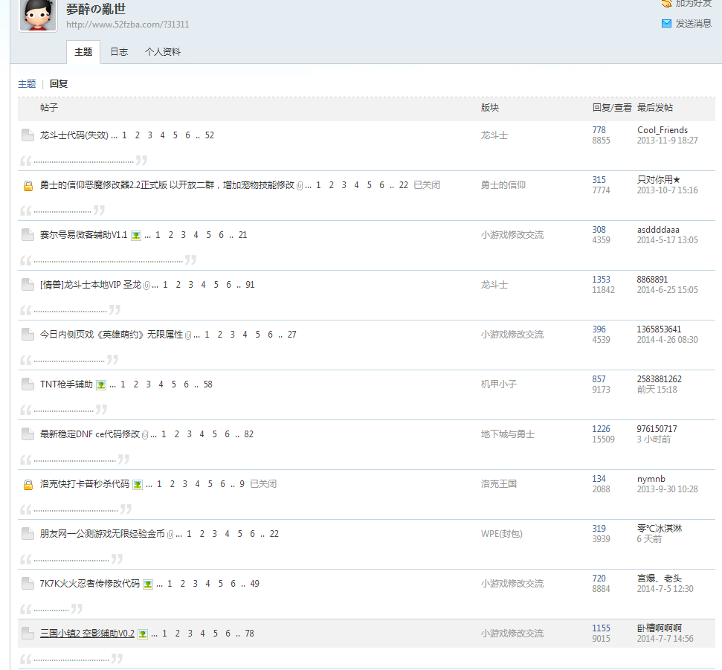Click thread icon for 最新稳定DNF ce代码修改

(x=28, y=434)
